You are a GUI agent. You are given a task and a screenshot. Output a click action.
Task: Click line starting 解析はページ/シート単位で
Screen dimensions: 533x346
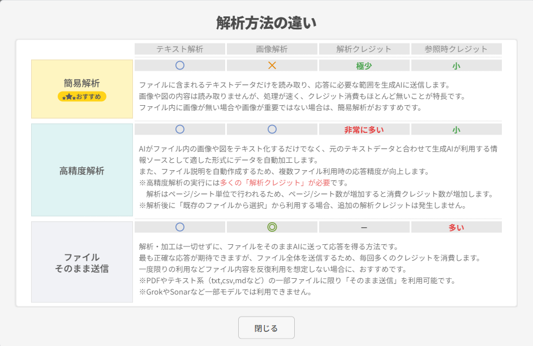[320, 194]
